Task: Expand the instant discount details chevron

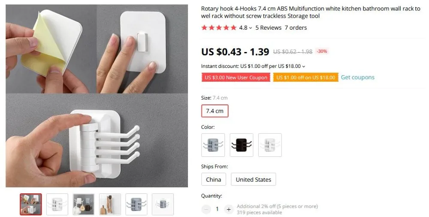Action: pos(304,66)
